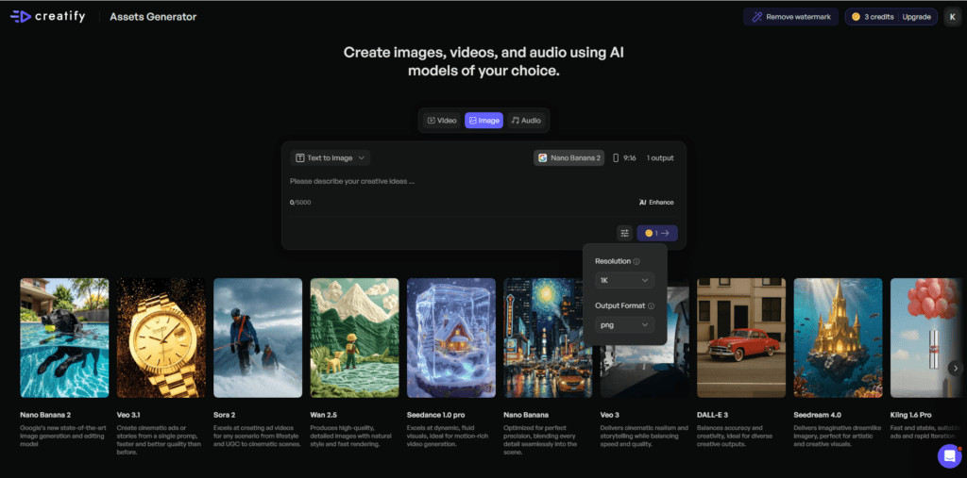Click the DALL-E 3 model title
This screenshot has height=478, width=967.
point(714,415)
